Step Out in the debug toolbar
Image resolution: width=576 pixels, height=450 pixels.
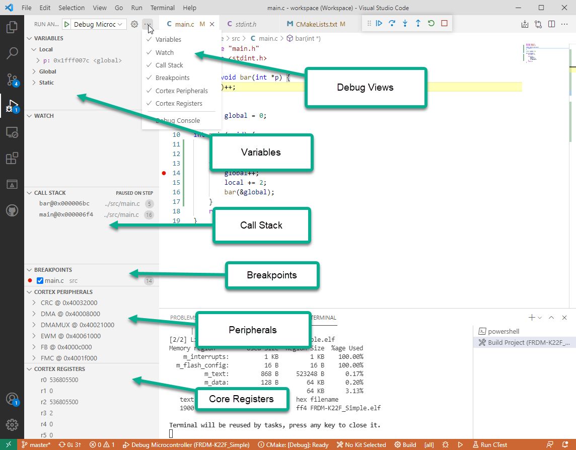click(418, 24)
